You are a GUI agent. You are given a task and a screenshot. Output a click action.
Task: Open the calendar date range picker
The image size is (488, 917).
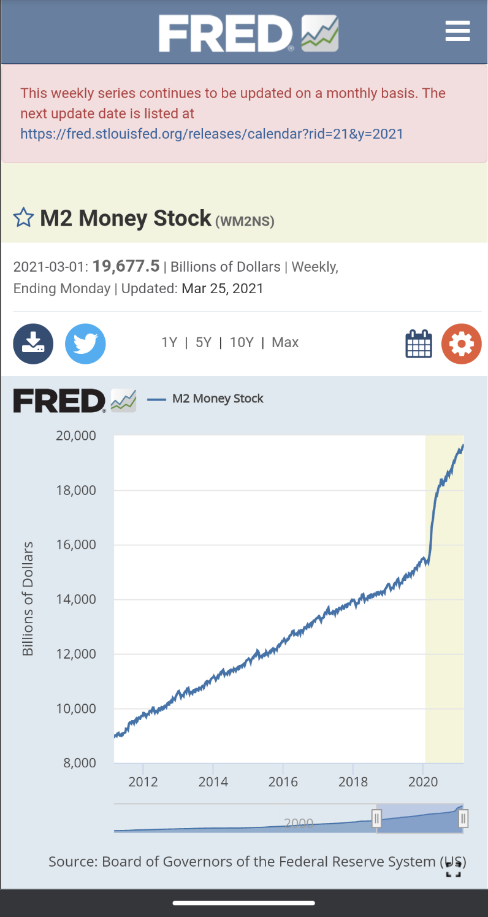[419, 343]
